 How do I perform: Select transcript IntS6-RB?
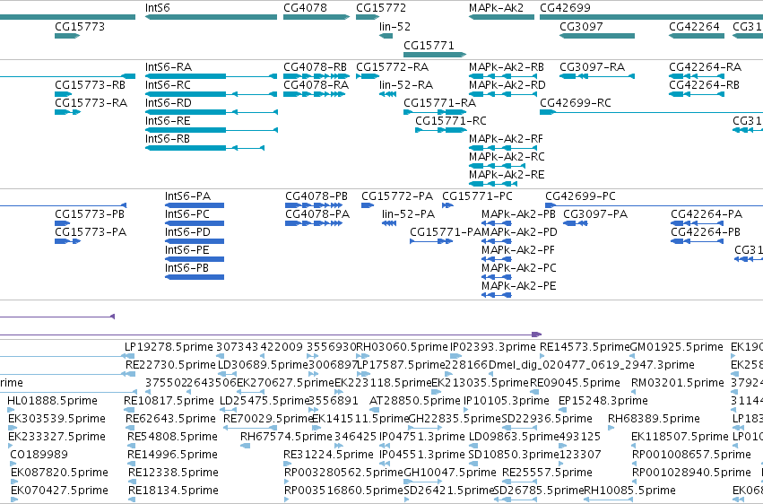pos(204,148)
